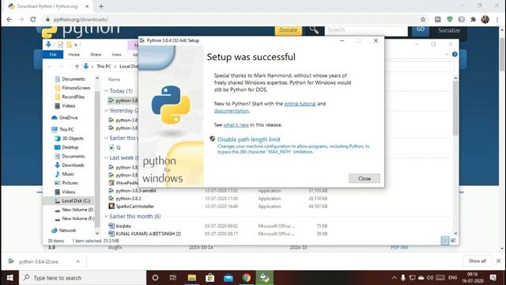Image resolution: width=506 pixels, height=285 pixels.
Task: Select the SparkoCaminstaller file
Action: [x=134, y=206]
